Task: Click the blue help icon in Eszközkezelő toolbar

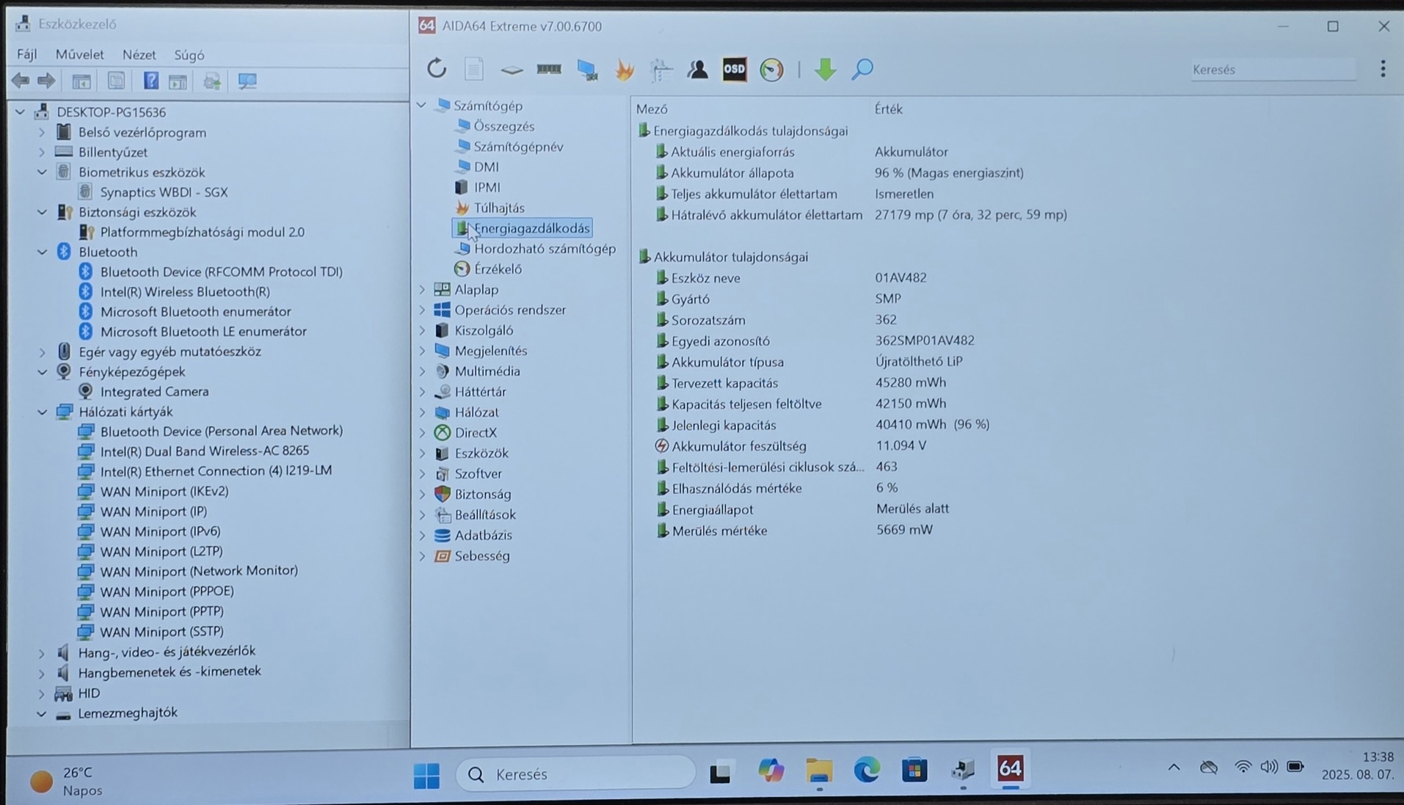Action: pyautogui.click(x=150, y=81)
